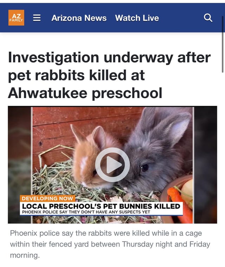Viewport: 225px width, 267px height.
Task: Click the page scrollbar thumb
Action: [223, 44]
